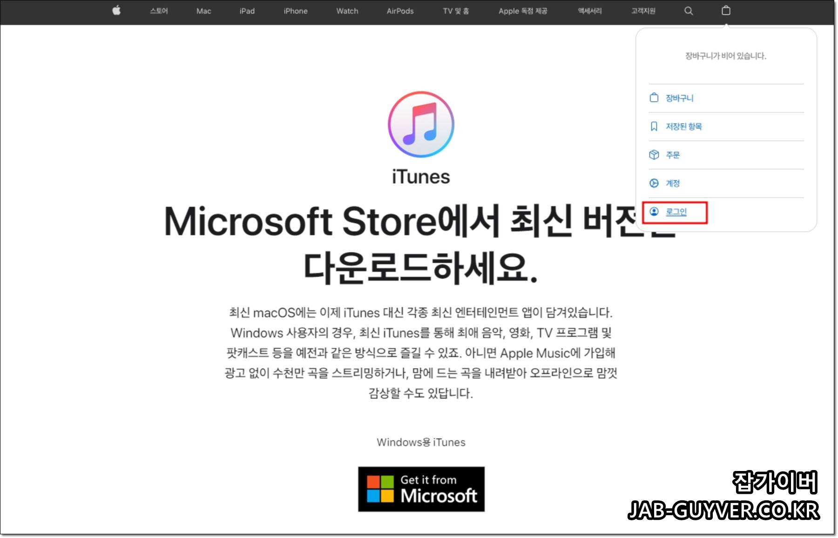Click the 로그인 link

click(676, 212)
